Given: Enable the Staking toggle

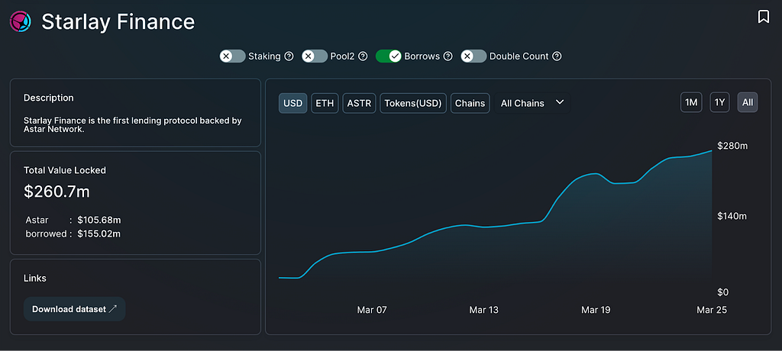Looking at the screenshot, I should click(233, 56).
